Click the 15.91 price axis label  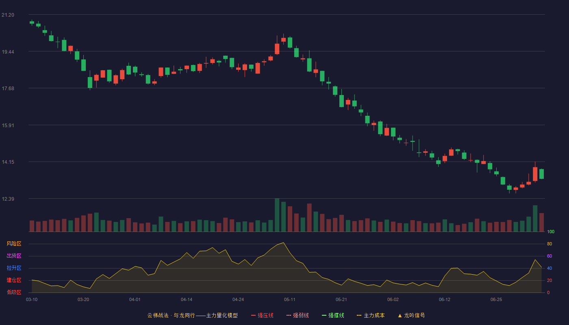click(8, 126)
